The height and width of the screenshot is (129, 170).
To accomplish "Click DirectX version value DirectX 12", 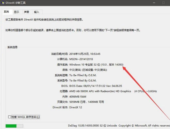I will click(76, 107).
